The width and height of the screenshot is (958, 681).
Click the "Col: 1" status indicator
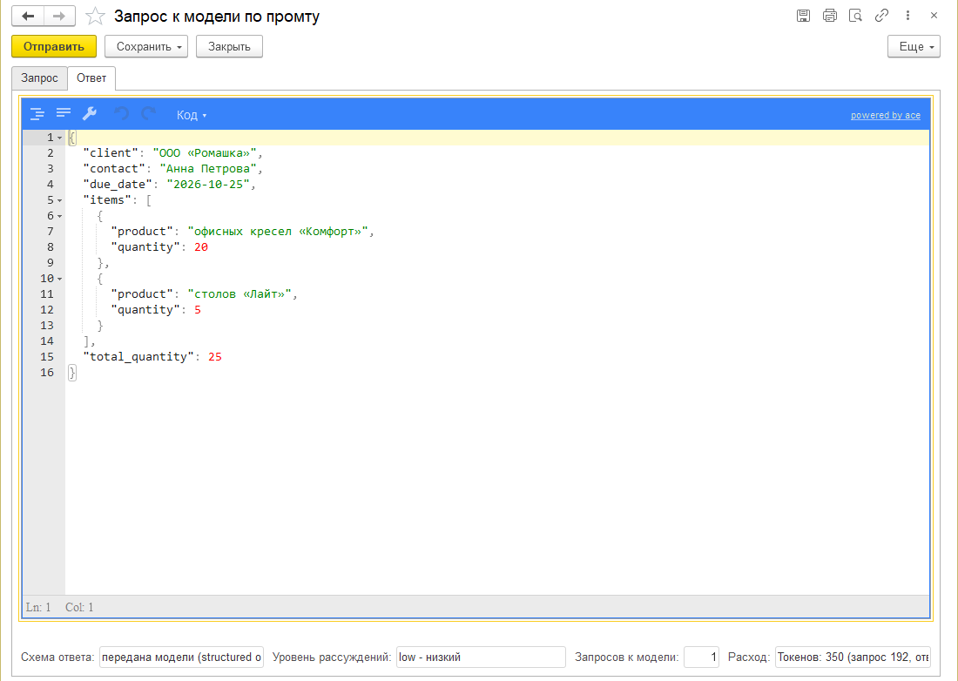pos(79,607)
